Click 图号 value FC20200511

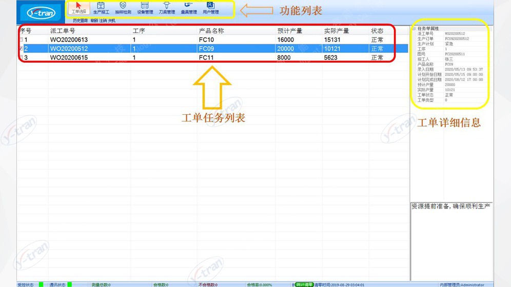[x=455, y=54]
